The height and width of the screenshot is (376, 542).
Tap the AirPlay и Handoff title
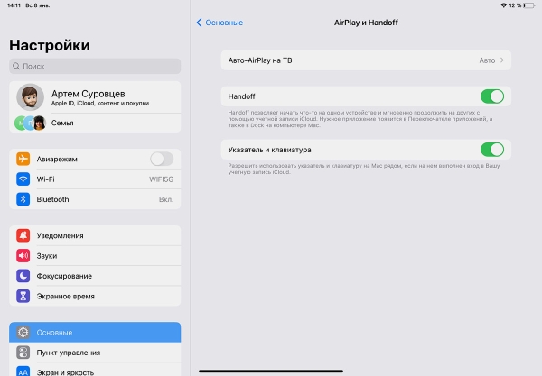click(366, 23)
